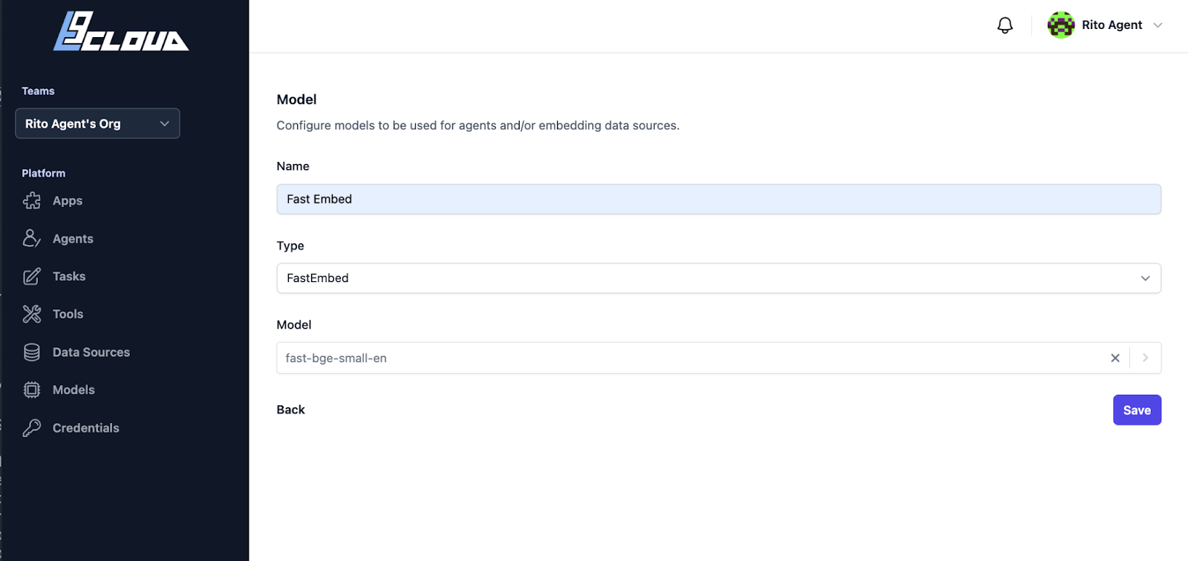Select the Apps sidebar icon

pos(31,200)
